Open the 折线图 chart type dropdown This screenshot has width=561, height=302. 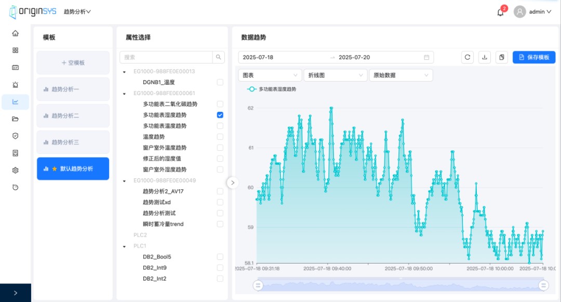(335, 75)
